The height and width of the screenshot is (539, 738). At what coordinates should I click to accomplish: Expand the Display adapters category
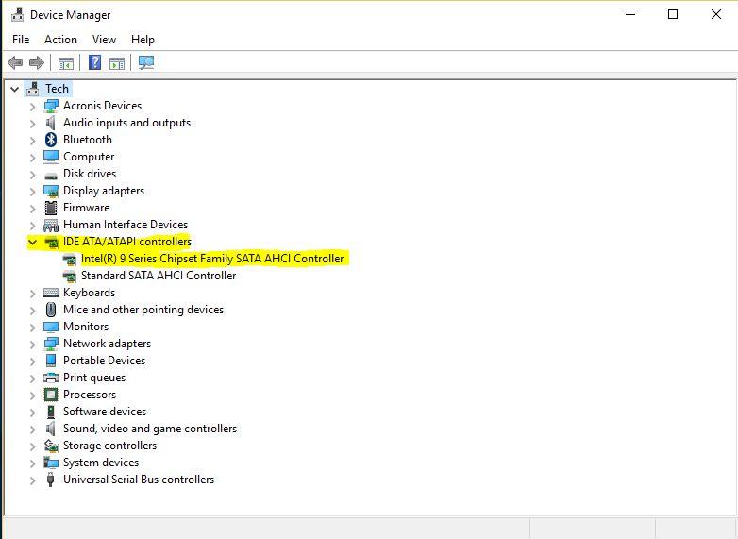click(33, 191)
